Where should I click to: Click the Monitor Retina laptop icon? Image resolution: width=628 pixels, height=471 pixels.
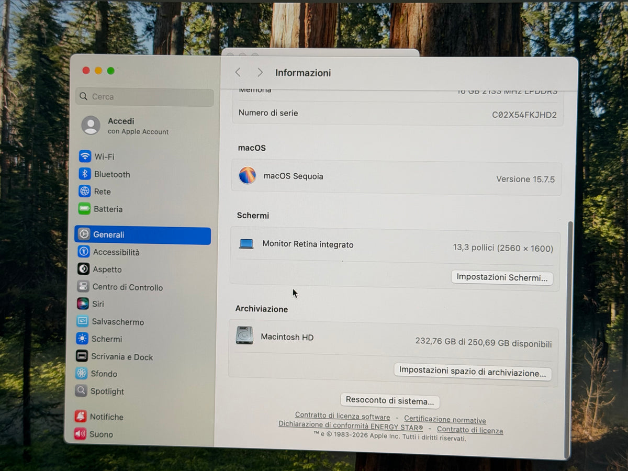(246, 244)
